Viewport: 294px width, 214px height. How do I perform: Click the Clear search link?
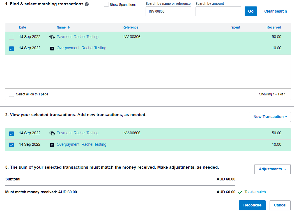click(275, 11)
